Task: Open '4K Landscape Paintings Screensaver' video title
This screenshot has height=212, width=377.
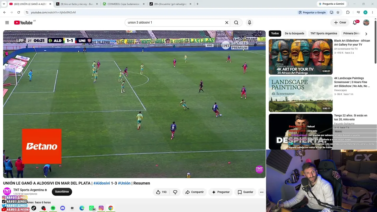Action: click(352, 82)
